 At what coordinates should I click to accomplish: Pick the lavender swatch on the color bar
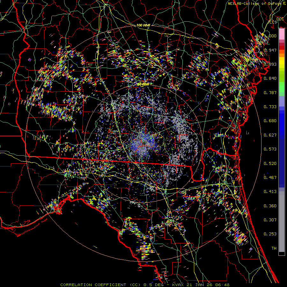tap(282, 101)
